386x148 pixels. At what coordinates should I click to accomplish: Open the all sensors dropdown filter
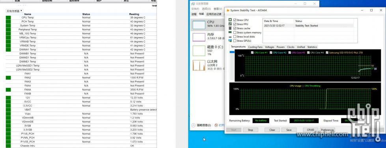tap(15, 11)
